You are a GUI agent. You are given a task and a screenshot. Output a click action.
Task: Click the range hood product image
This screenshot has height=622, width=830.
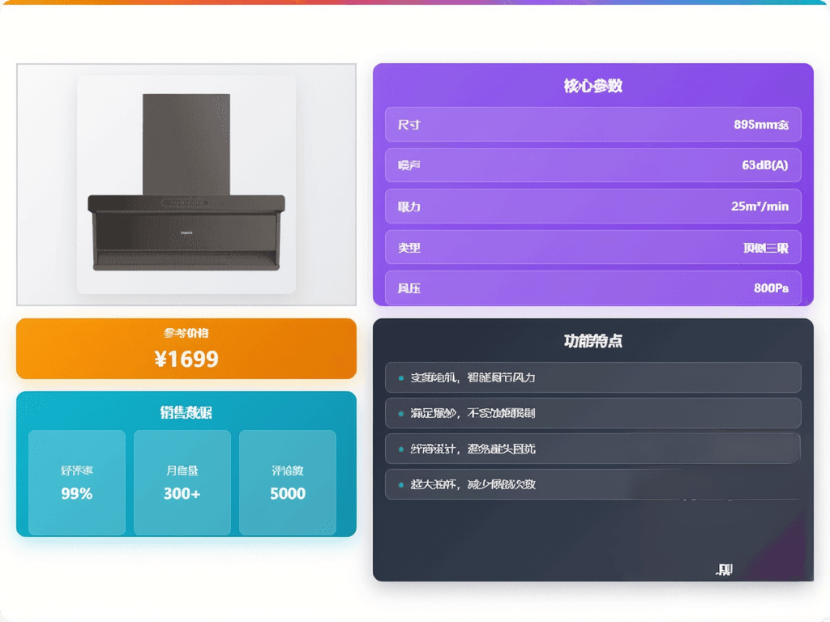coord(186,185)
